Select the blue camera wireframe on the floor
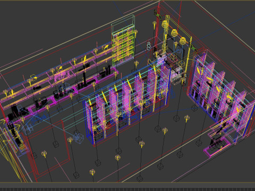Screen dimensions: 255x191 click(x=78, y=137)
